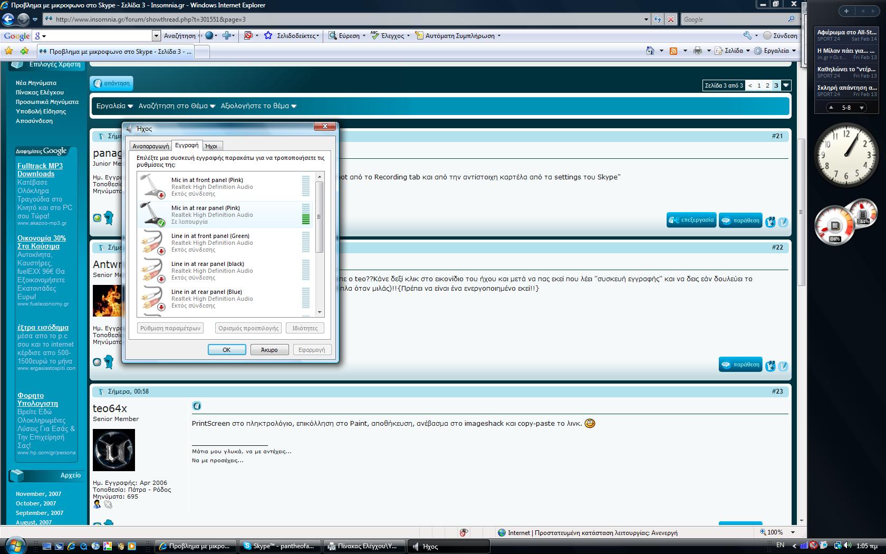Select Line in at front panel (Green) device
The height and width of the screenshot is (554, 886).
point(226,242)
